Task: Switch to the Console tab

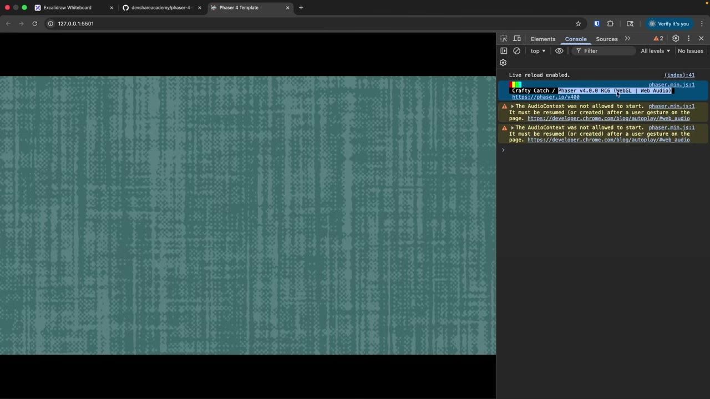Action: click(x=576, y=39)
